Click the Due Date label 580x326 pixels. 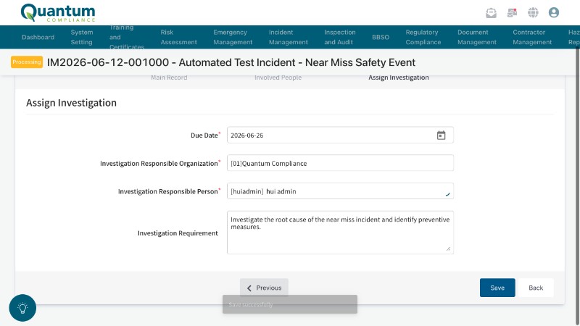coord(204,135)
